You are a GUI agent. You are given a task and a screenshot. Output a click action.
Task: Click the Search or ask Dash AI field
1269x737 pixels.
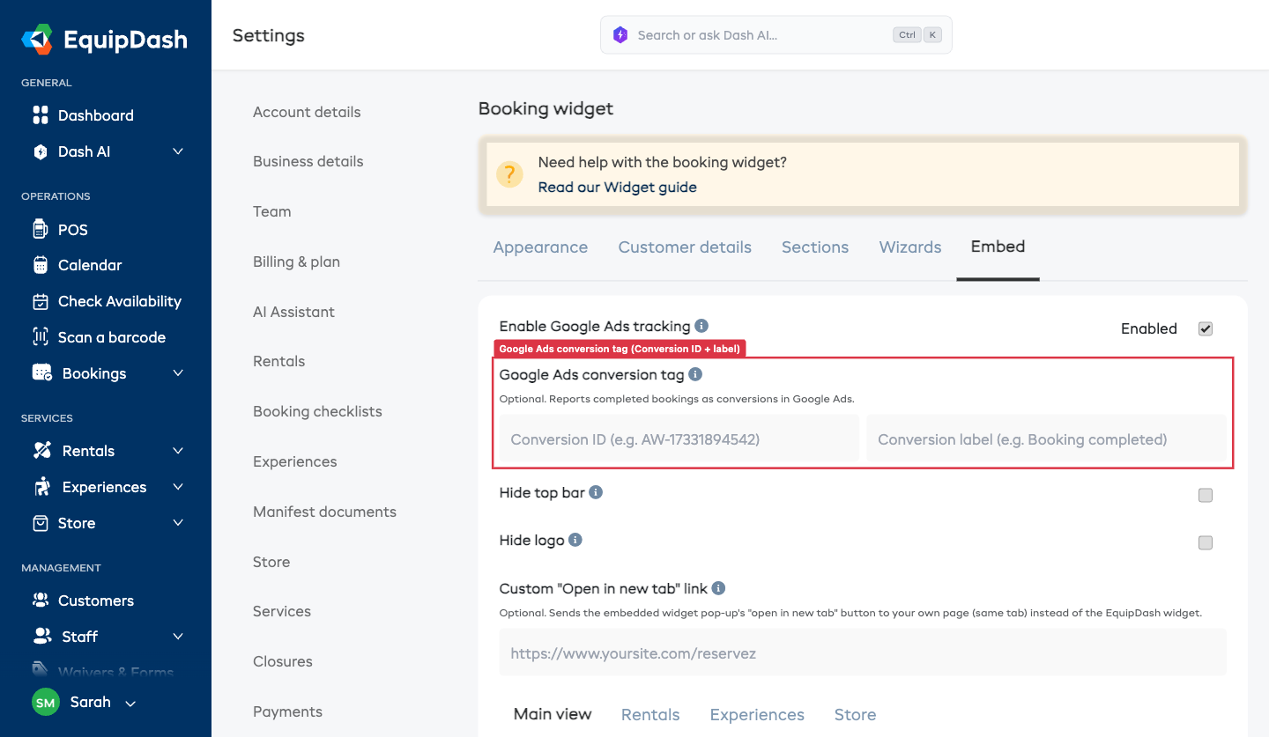[776, 35]
